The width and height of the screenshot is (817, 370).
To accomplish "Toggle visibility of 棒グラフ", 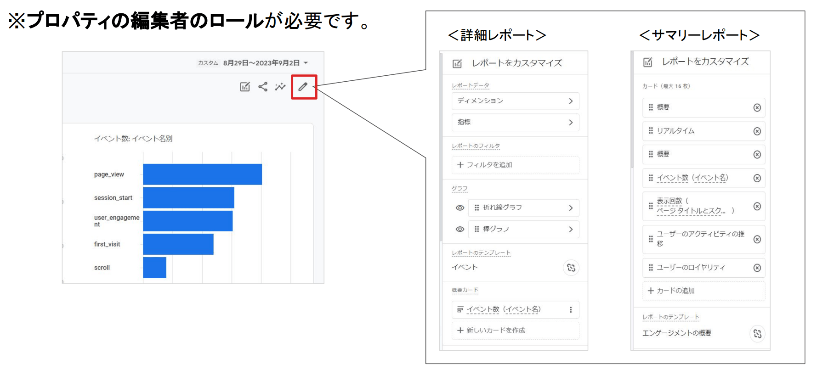I will coord(460,229).
